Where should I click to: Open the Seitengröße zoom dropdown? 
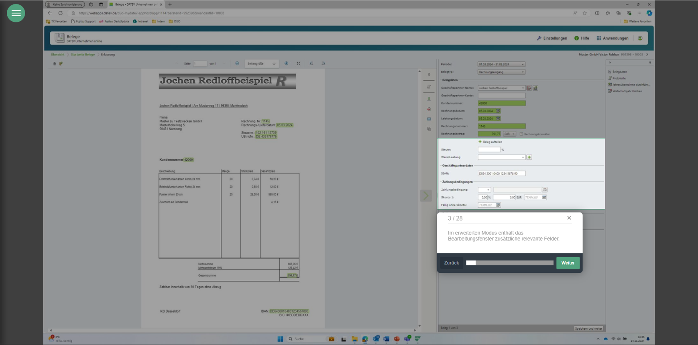(261, 63)
